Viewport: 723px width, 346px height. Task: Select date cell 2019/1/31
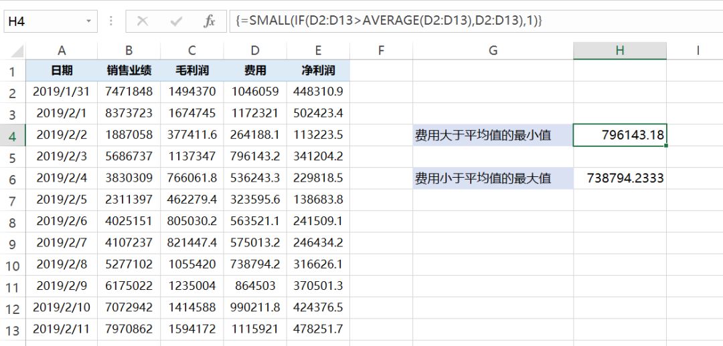(62, 92)
